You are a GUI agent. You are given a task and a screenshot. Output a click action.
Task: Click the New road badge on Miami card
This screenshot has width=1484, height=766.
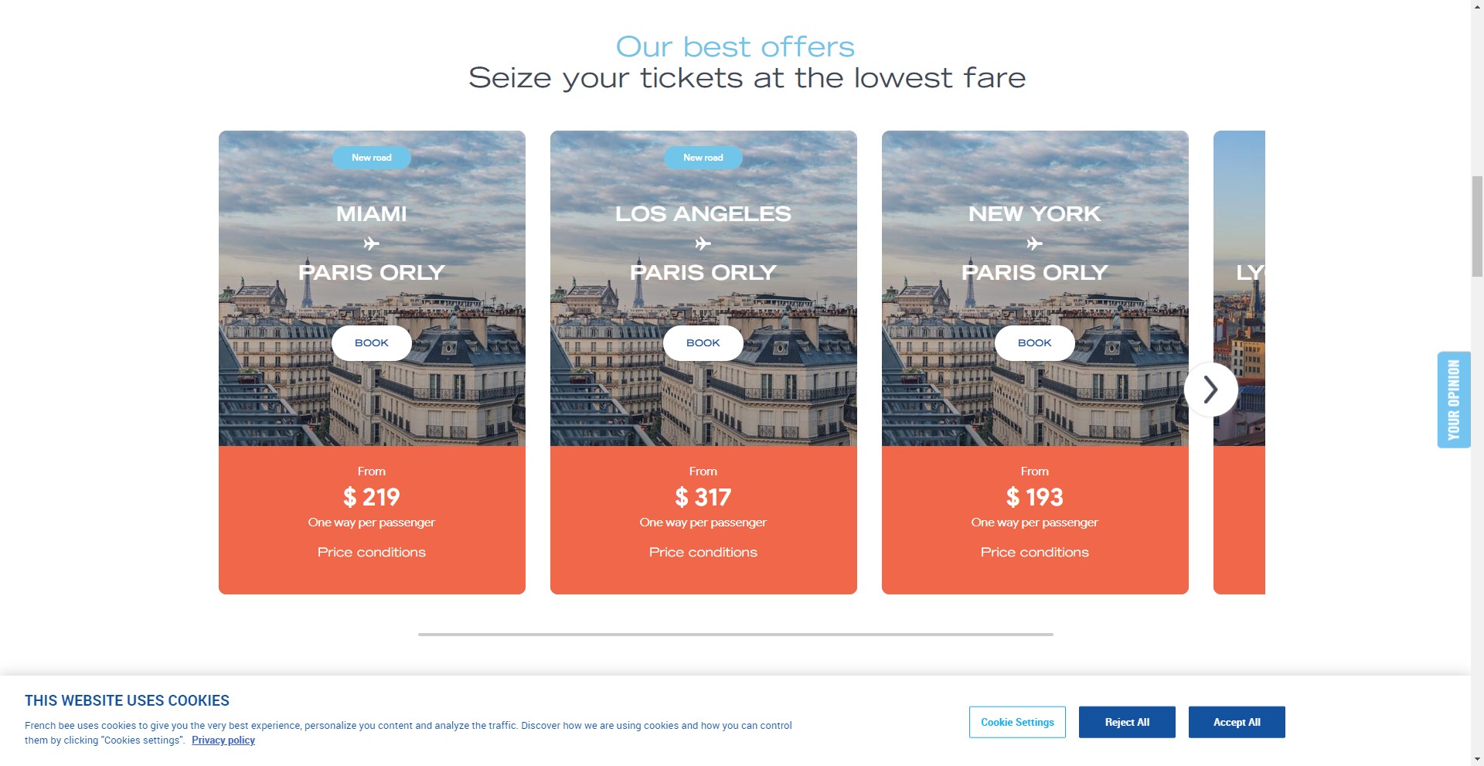click(x=372, y=158)
